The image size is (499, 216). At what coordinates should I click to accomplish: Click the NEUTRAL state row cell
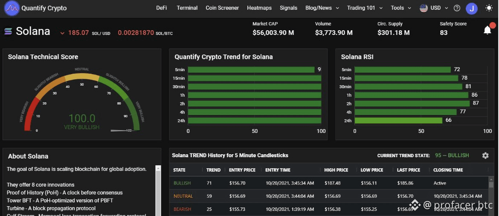click(183, 196)
